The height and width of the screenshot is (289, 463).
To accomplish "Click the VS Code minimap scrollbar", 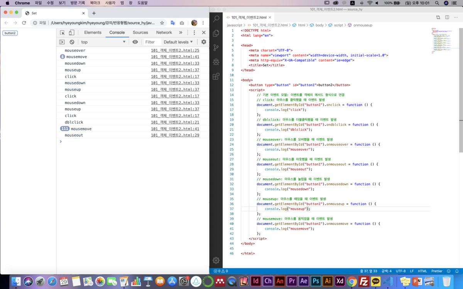I will [461, 89].
